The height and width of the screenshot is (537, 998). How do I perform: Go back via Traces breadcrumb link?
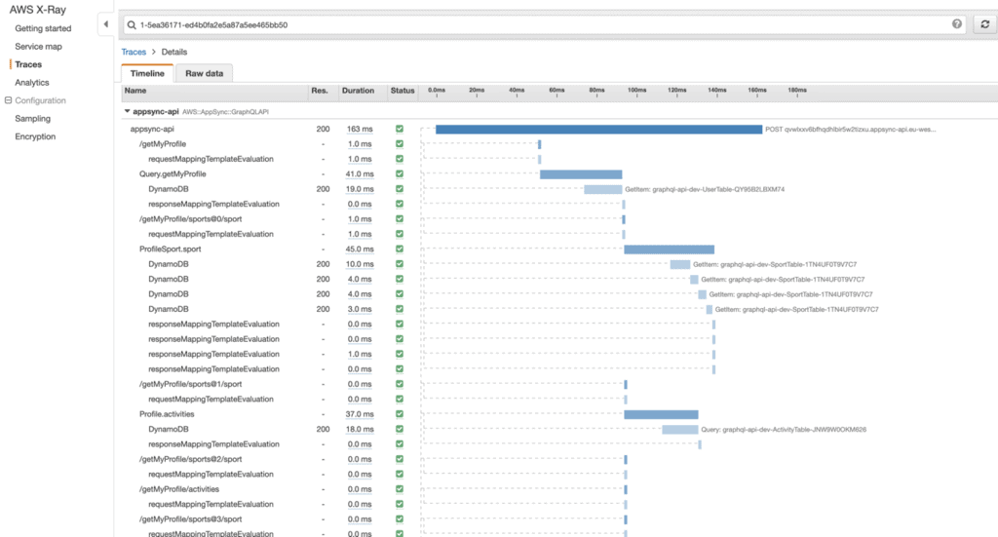[134, 52]
